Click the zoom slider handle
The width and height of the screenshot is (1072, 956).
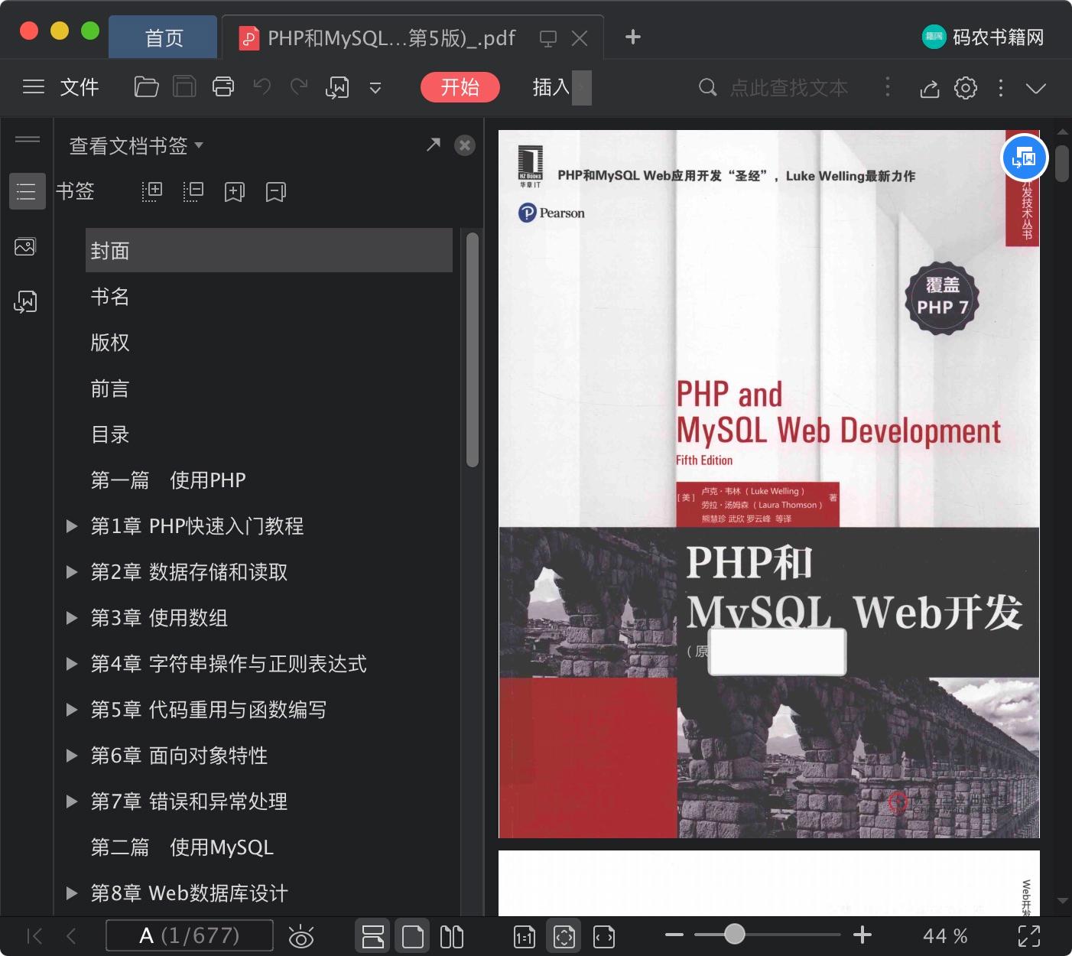(735, 934)
